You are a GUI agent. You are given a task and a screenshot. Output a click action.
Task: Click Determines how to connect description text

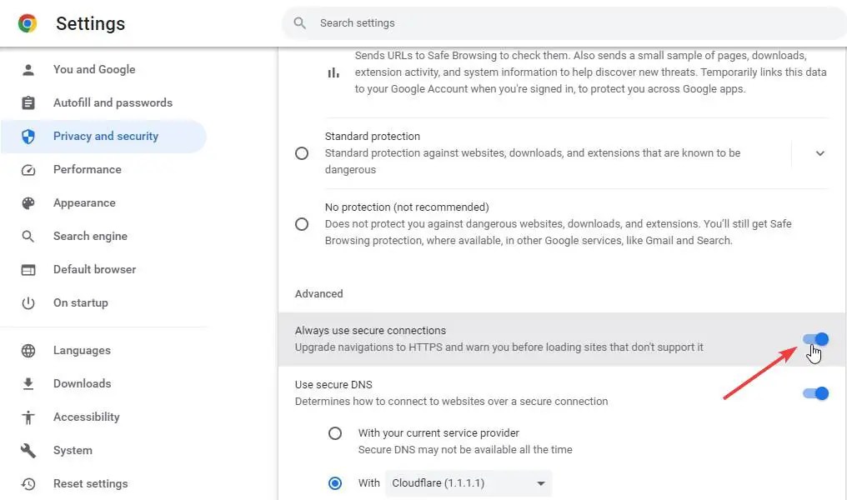pyautogui.click(x=452, y=401)
